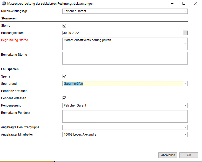Expand the Rueckweisungstyp dropdown
Screen dimensions: 202x162
[185, 11]
